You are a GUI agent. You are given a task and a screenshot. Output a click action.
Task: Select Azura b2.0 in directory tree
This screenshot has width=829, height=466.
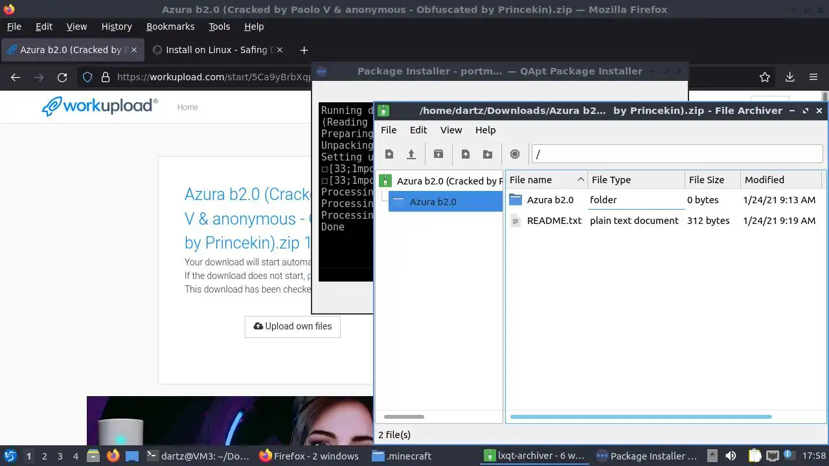coord(446,202)
